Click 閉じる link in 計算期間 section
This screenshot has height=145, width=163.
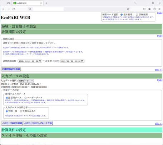(159, 70)
